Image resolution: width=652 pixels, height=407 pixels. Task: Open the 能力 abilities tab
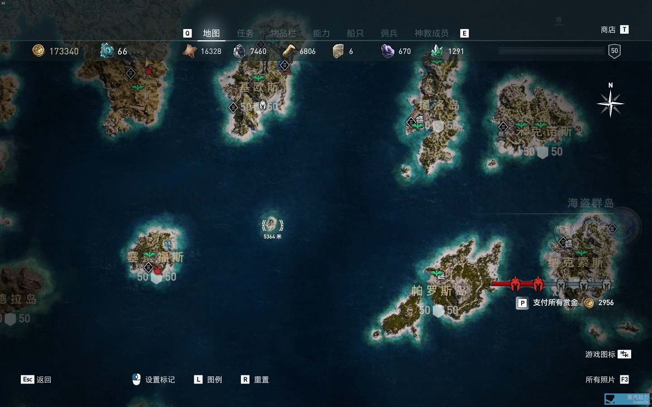(x=321, y=33)
